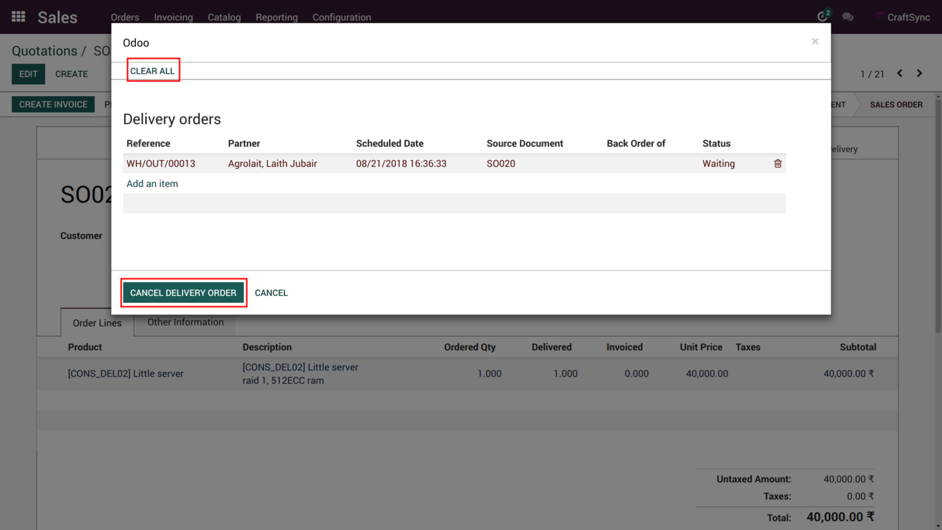Image resolution: width=942 pixels, height=530 pixels.
Task: Go to previous record with left arrow
Action: tap(900, 73)
